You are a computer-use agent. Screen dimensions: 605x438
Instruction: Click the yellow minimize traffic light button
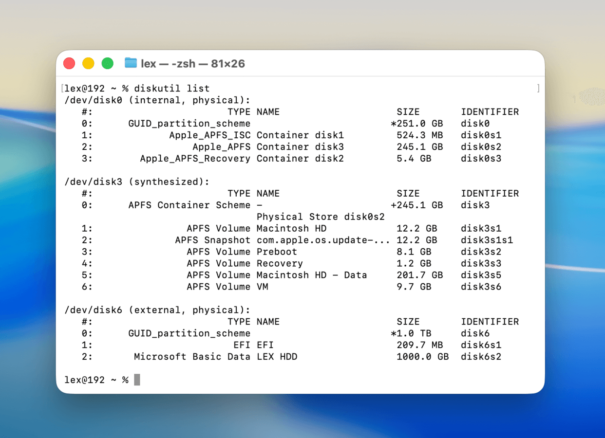point(88,63)
